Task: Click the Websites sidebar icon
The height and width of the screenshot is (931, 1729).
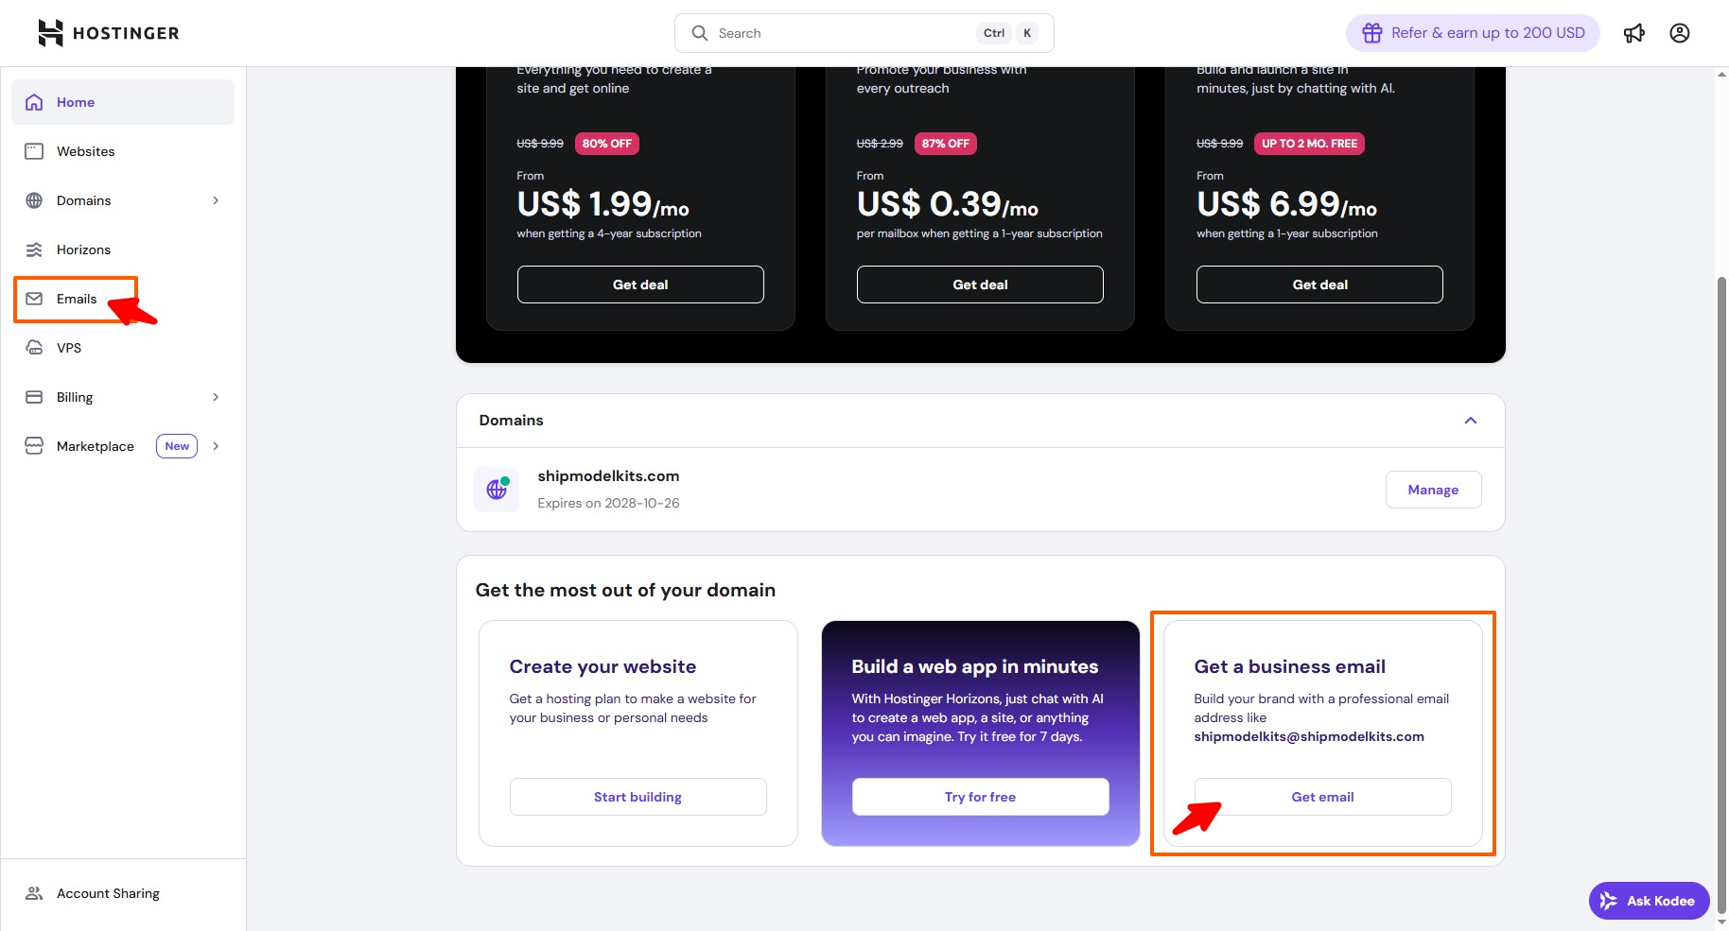Action: coord(34,151)
